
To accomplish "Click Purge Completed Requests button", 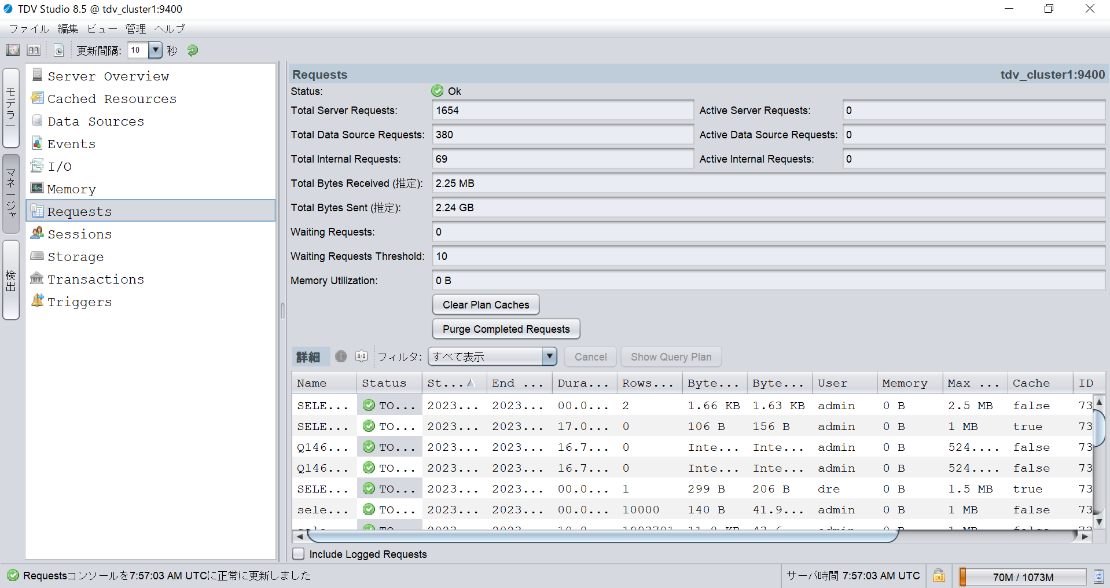I will coord(506,329).
